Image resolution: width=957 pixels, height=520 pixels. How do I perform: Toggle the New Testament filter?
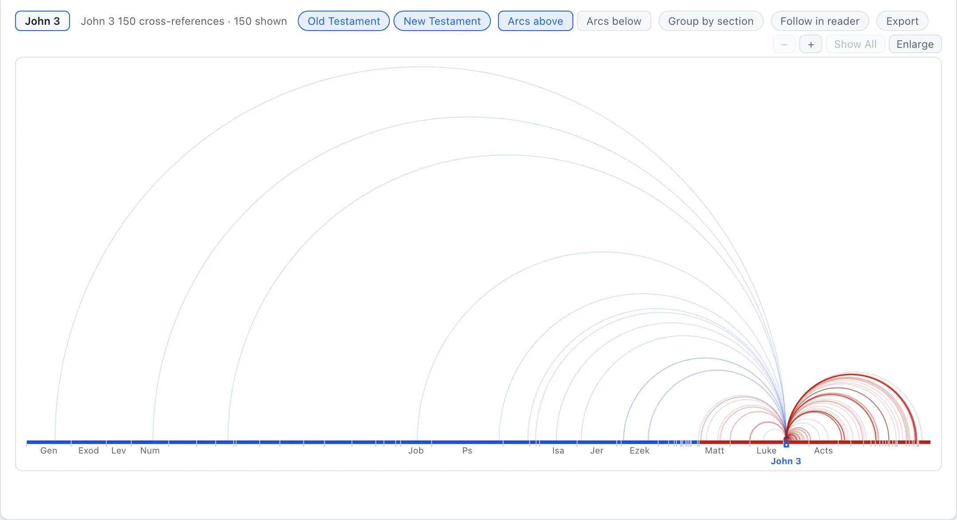pyautogui.click(x=442, y=21)
